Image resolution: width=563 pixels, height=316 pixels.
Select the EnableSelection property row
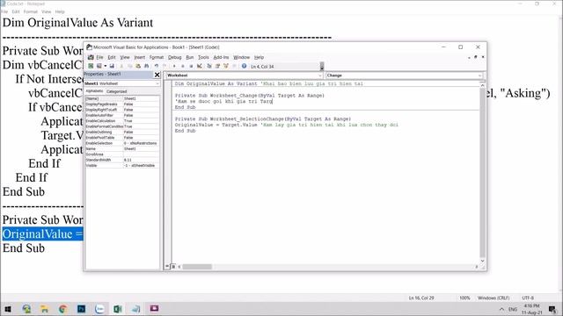(122, 143)
